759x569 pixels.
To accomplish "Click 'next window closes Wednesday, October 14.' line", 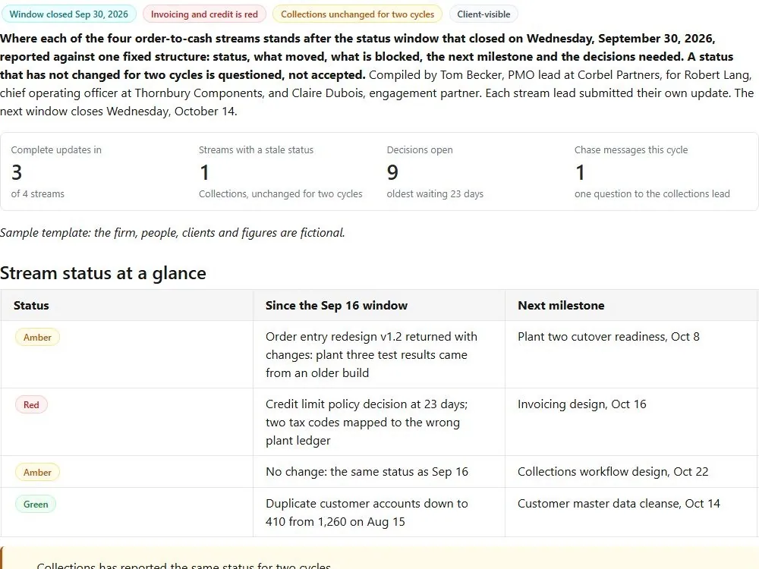I will tap(118, 112).
